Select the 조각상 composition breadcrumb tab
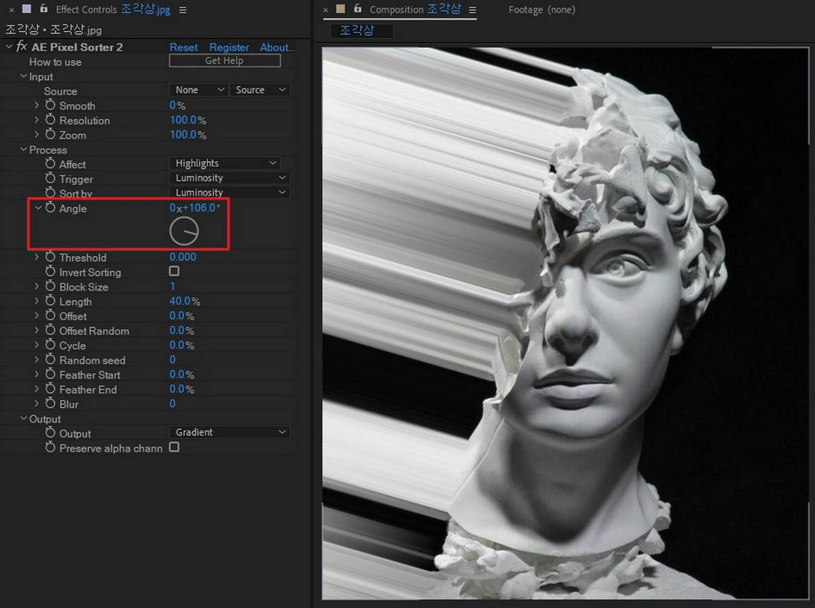 [x=362, y=31]
